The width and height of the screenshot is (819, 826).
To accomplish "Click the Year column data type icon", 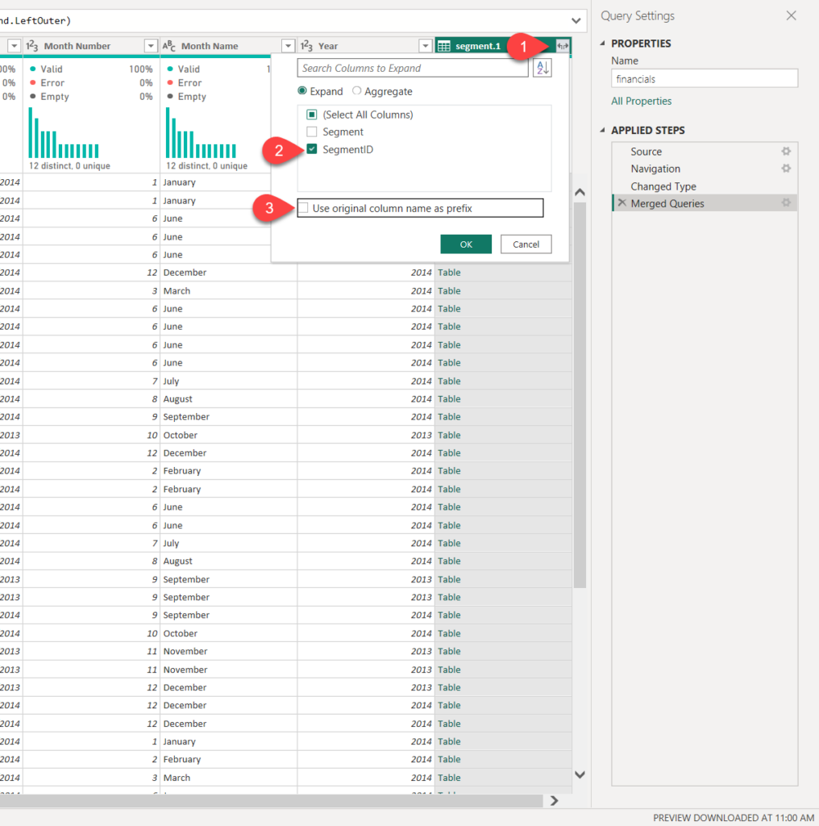I will [x=306, y=46].
